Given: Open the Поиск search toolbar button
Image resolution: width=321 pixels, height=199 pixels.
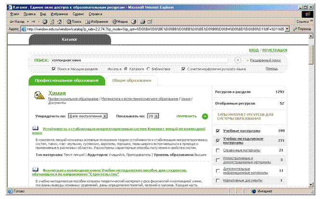Looking at the screenshot, I should pyautogui.click(x=74, y=22).
